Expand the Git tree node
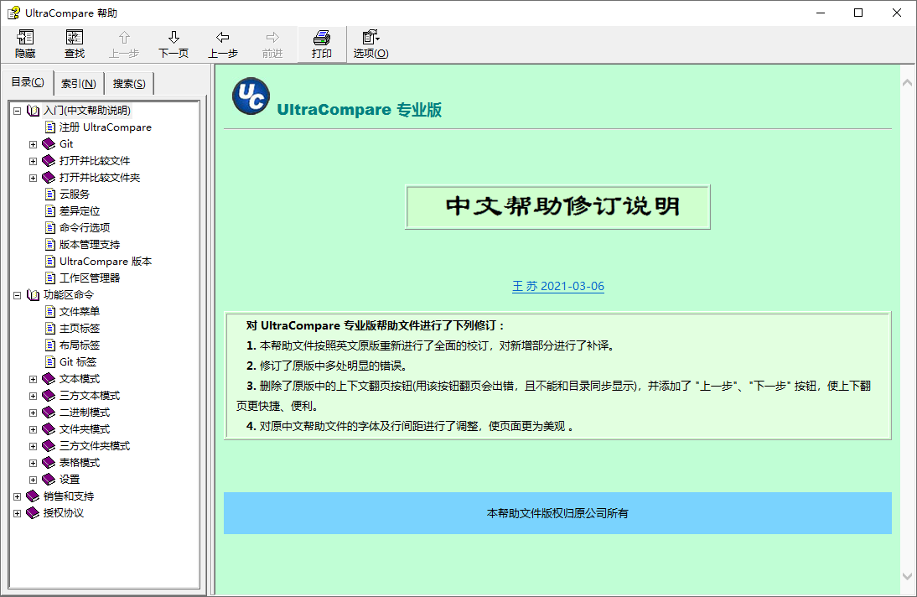Viewport: 917px width, 597px height. point(34,144)
